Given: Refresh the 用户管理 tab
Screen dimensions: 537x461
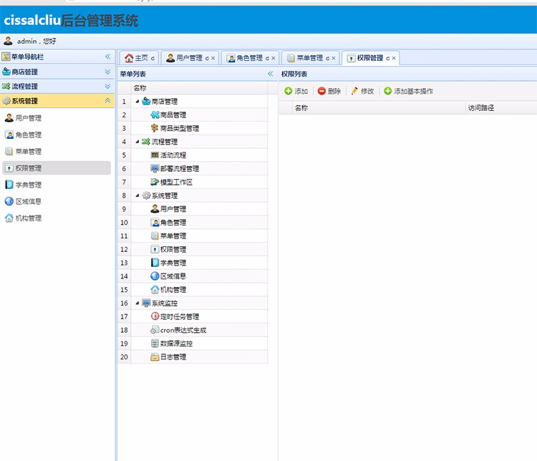Looking at the screenshot, I should click(x=207, y=59).
